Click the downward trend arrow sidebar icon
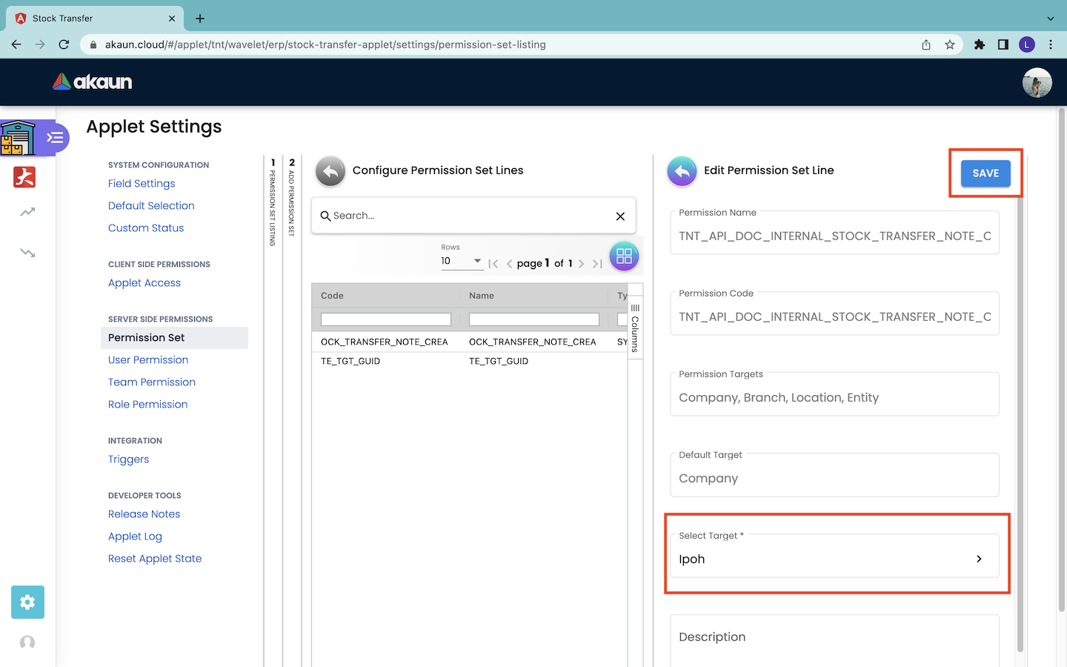The width and height of the screenshot is (1067, 667). click(x=27, y=253)
